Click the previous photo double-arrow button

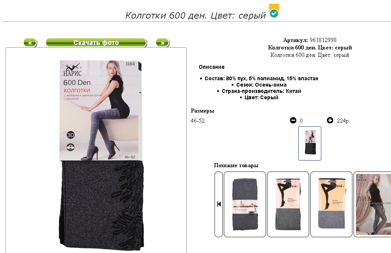[30, 43]
